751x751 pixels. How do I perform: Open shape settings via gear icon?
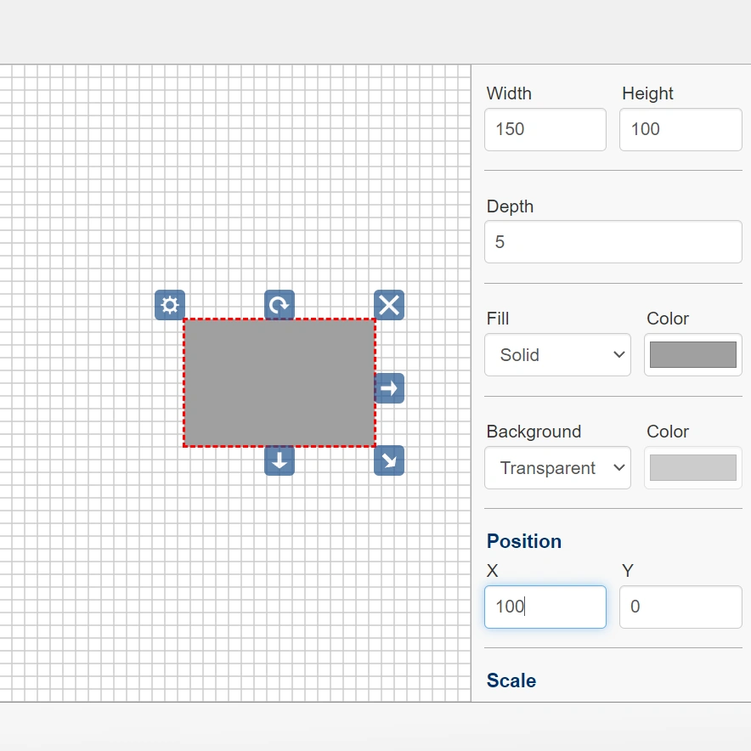169,305
